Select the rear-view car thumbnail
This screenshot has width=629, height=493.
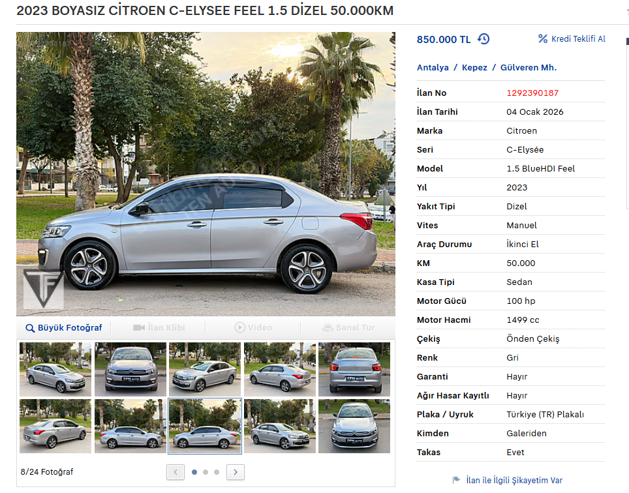(x=354, y=369)
